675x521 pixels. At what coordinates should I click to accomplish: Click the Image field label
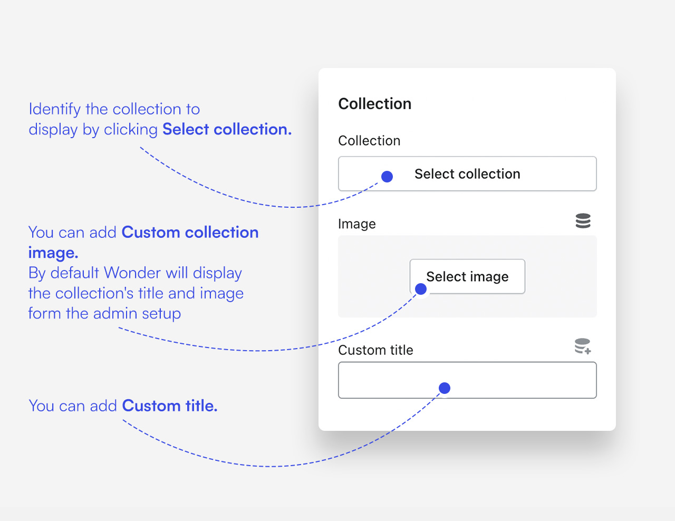(357, 224)
